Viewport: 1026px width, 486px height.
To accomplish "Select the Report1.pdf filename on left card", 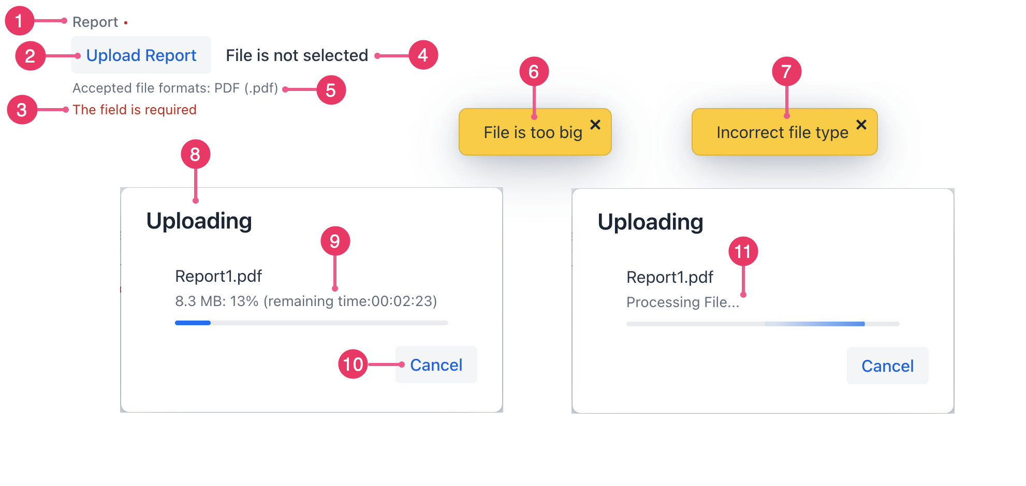I will (x=218, y=276).
